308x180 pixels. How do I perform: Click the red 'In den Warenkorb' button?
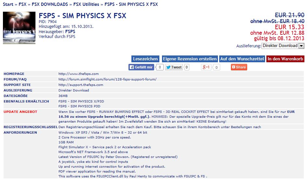286,59
